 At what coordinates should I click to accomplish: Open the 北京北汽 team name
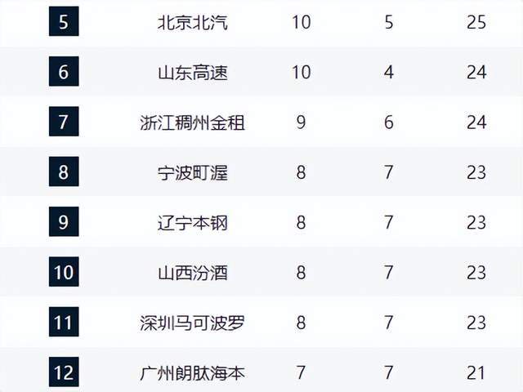tap(192, 22)
